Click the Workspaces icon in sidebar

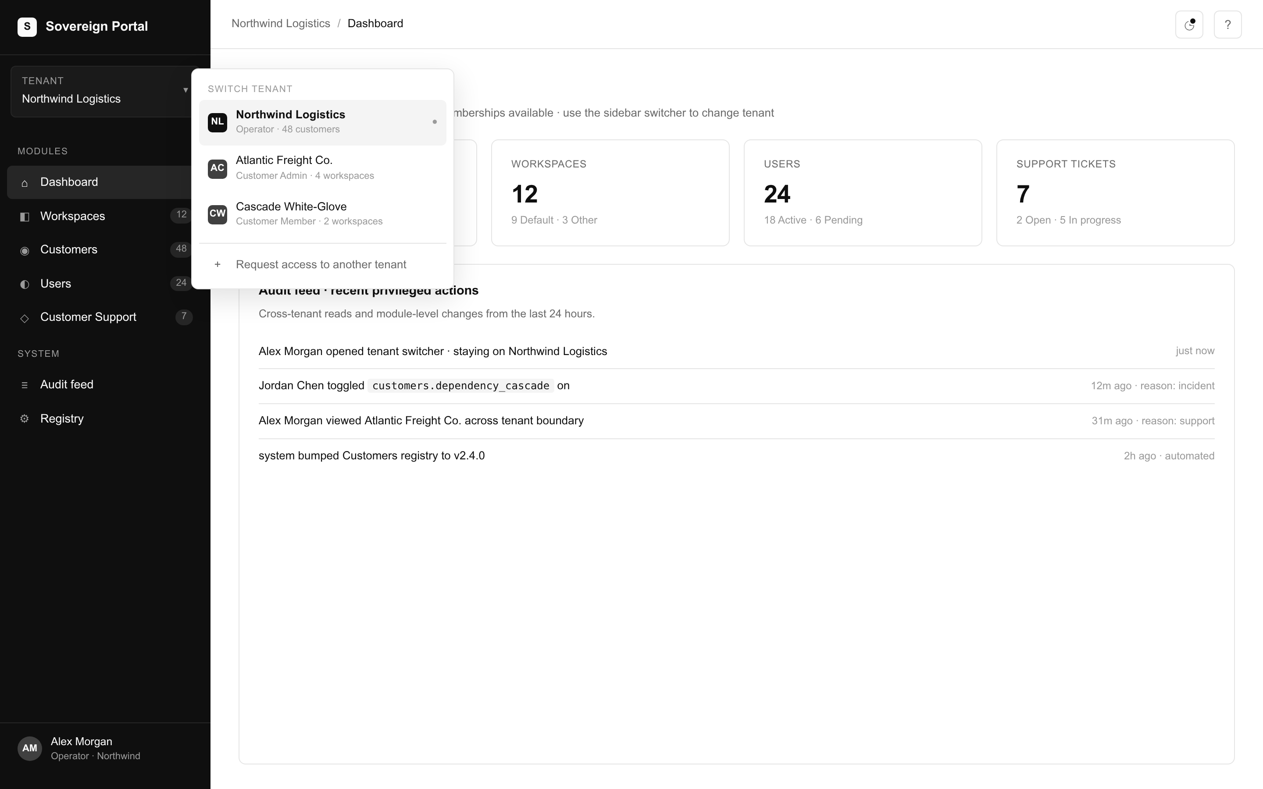25,217
